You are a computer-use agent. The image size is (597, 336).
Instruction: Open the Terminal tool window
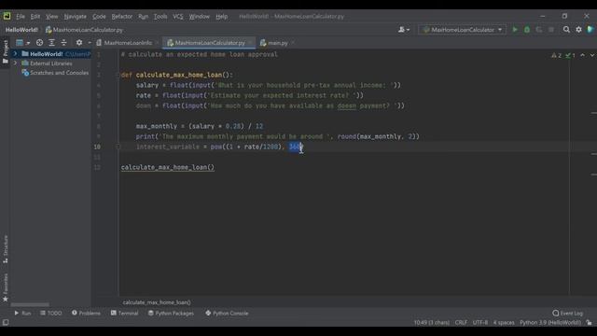click(x=124, y=314)
